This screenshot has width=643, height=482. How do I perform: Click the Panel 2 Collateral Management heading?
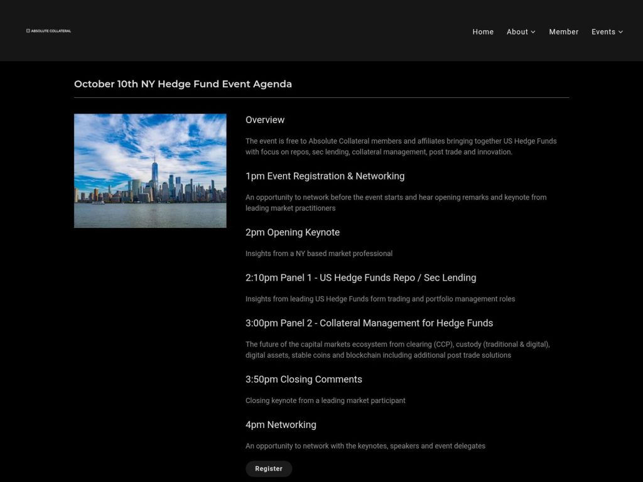click(369, 323)
